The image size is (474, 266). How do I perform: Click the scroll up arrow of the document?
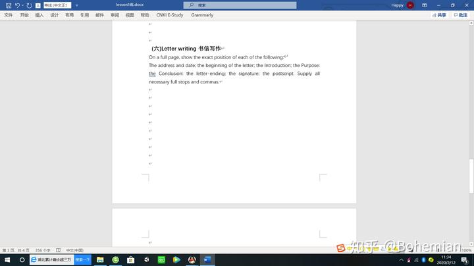[471, 23]
